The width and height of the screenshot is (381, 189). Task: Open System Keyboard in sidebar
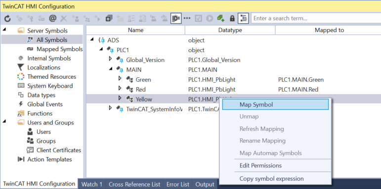[x=50, y=86]
